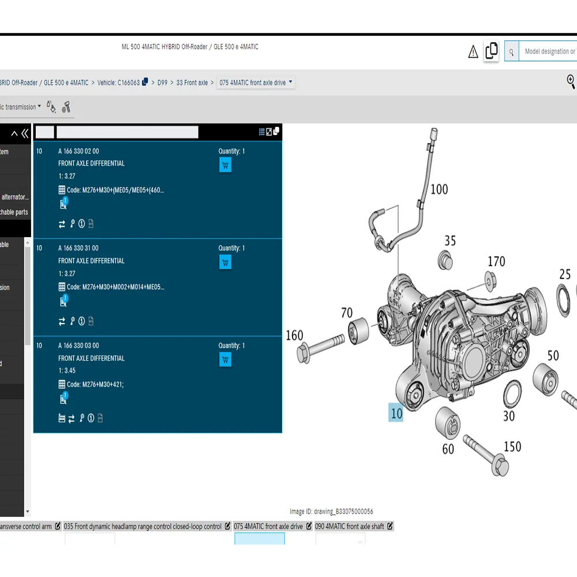
Task: Open code table for A 166 330 02 00
Action: click(x=62, y=190)
